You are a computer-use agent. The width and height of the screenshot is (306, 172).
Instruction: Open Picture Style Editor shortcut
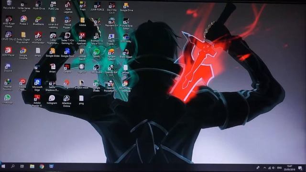pyautogui.click(x=126, y=23)
